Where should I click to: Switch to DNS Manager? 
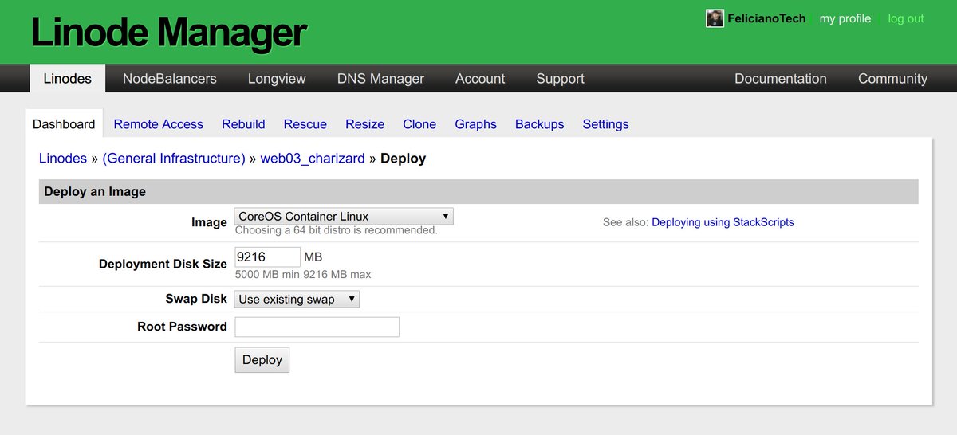click(380, 78)
